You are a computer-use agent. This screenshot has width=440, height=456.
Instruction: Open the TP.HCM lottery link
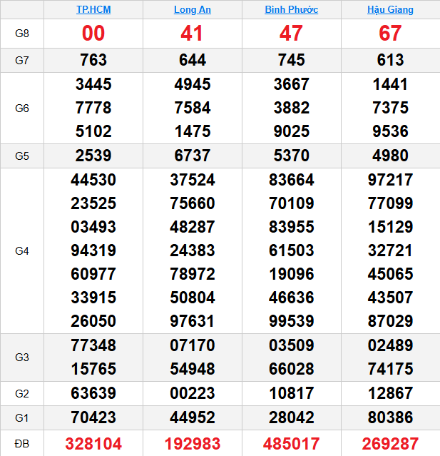pos(93,9)
